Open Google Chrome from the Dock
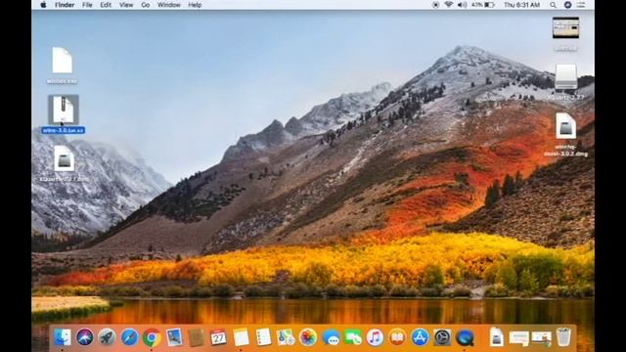 tap(152, 337)
